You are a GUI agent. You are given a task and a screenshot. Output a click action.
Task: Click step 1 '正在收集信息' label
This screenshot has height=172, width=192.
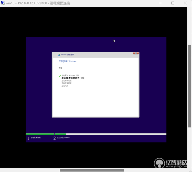35,138
